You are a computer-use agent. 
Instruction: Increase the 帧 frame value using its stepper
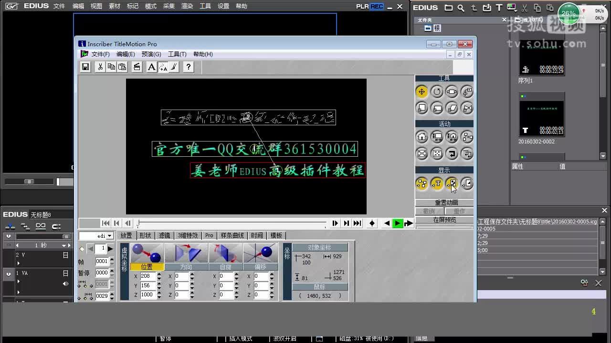111,260
